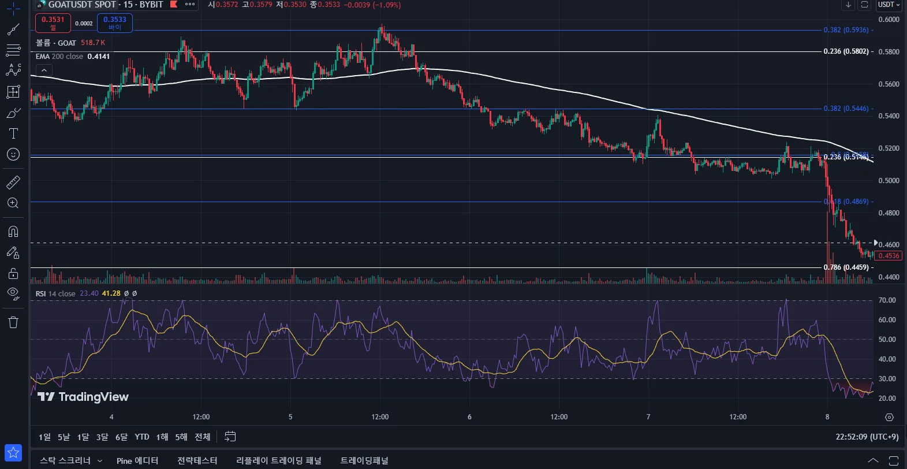This screenshot has height=469, width=907.
Task: Open the Fibonacci retracement tools
Action: pos(13,50)
